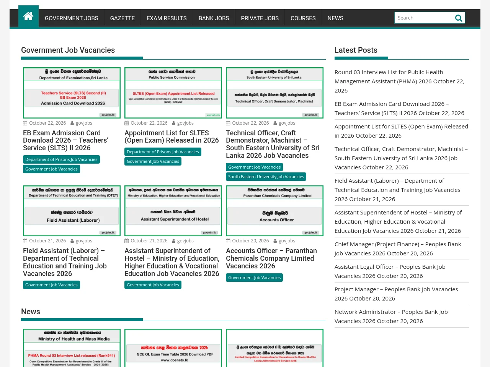Select Department of Prisons tag under SLTES post

tap(163, 152)
